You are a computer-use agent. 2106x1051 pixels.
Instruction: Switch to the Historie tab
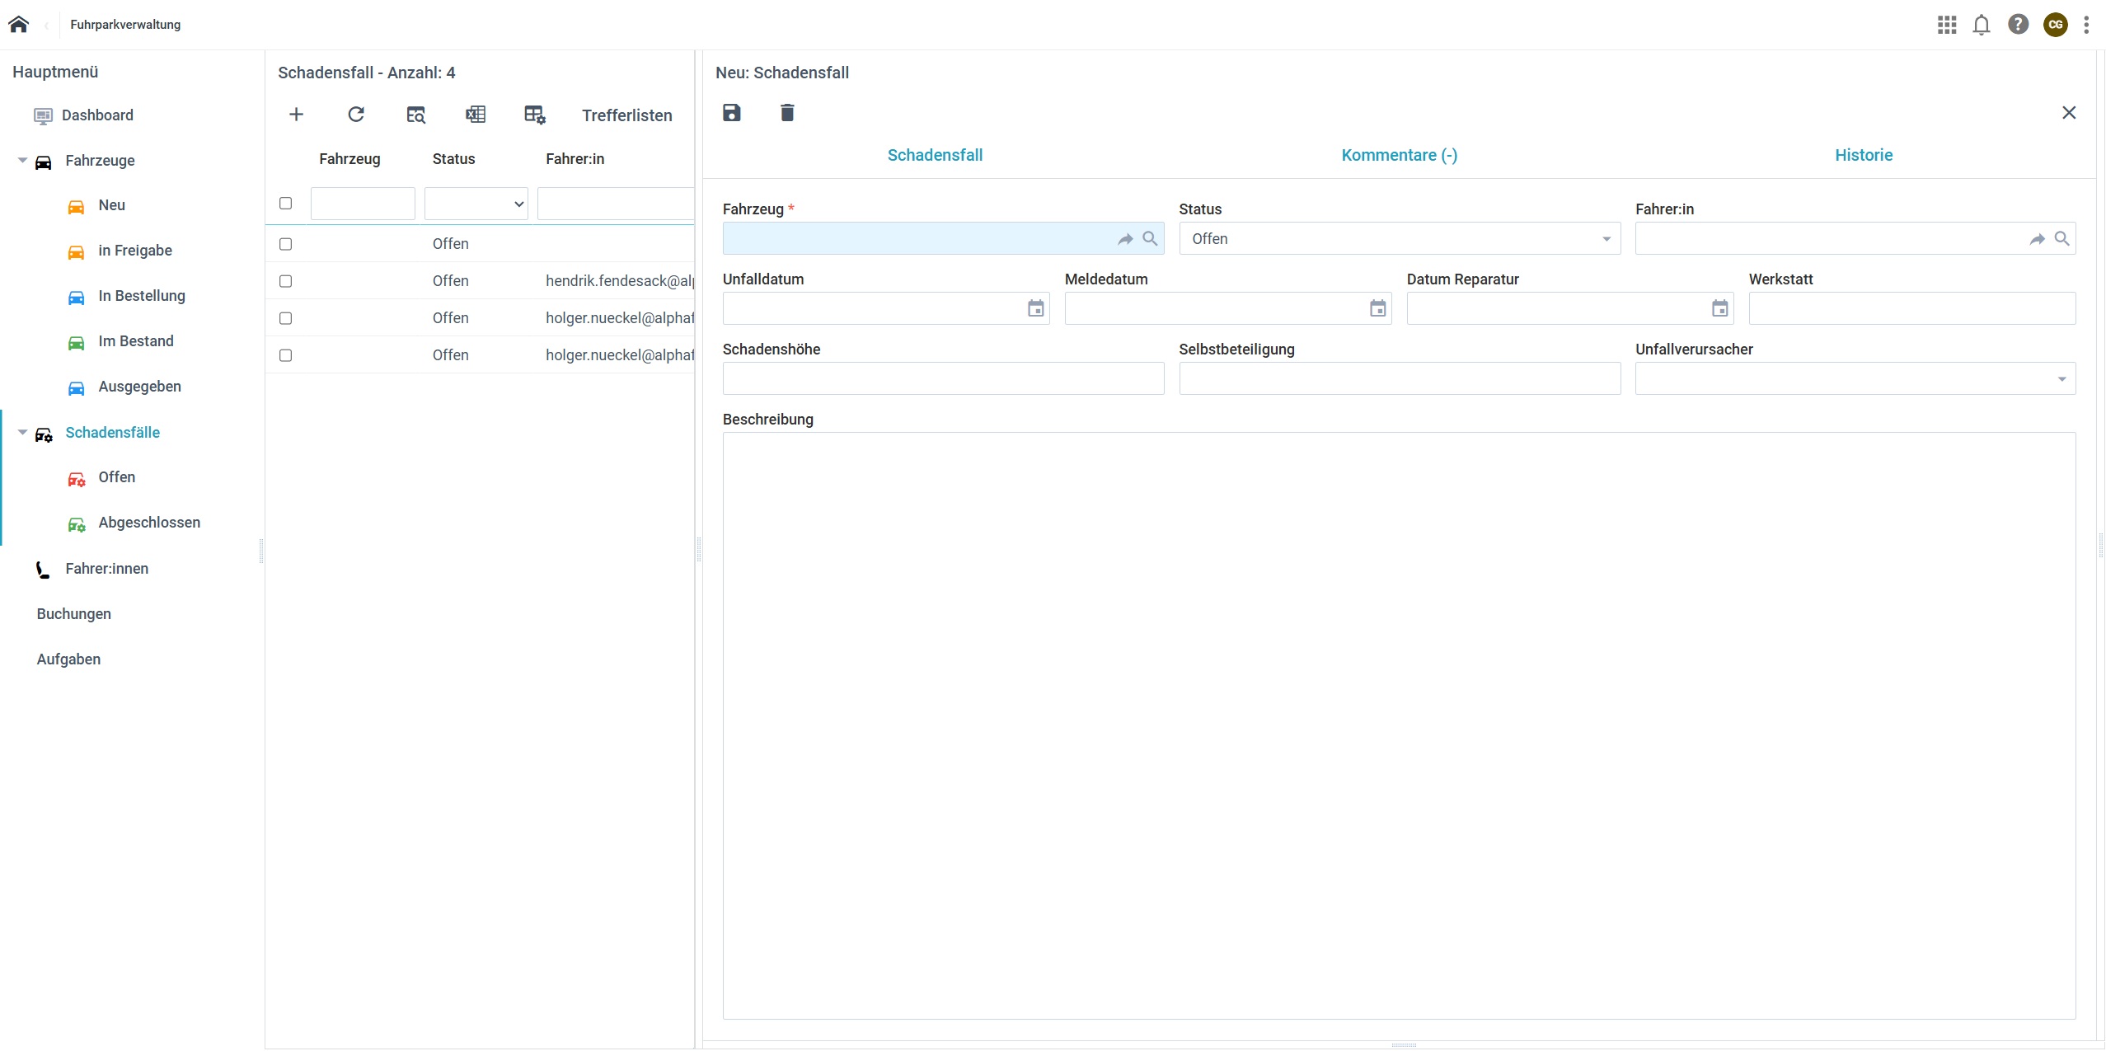tap(1863, 155)
